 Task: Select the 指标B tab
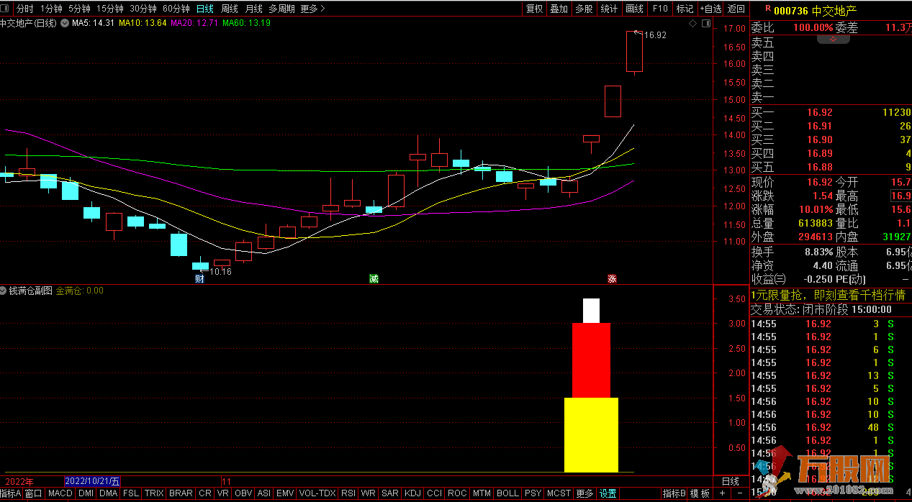(674, 493)
